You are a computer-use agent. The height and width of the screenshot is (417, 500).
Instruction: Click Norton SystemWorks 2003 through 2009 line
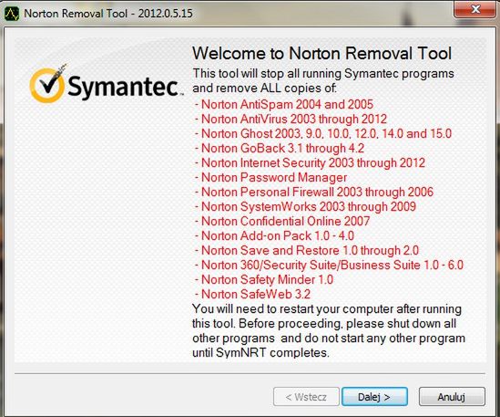tap(305, 207)
